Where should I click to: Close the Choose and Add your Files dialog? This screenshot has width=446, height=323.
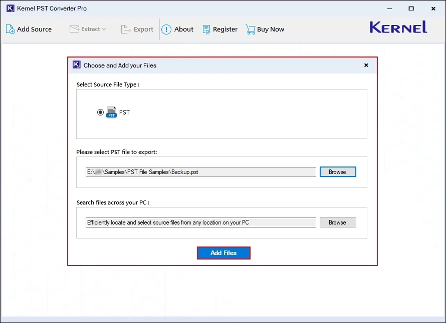(366, 65)
